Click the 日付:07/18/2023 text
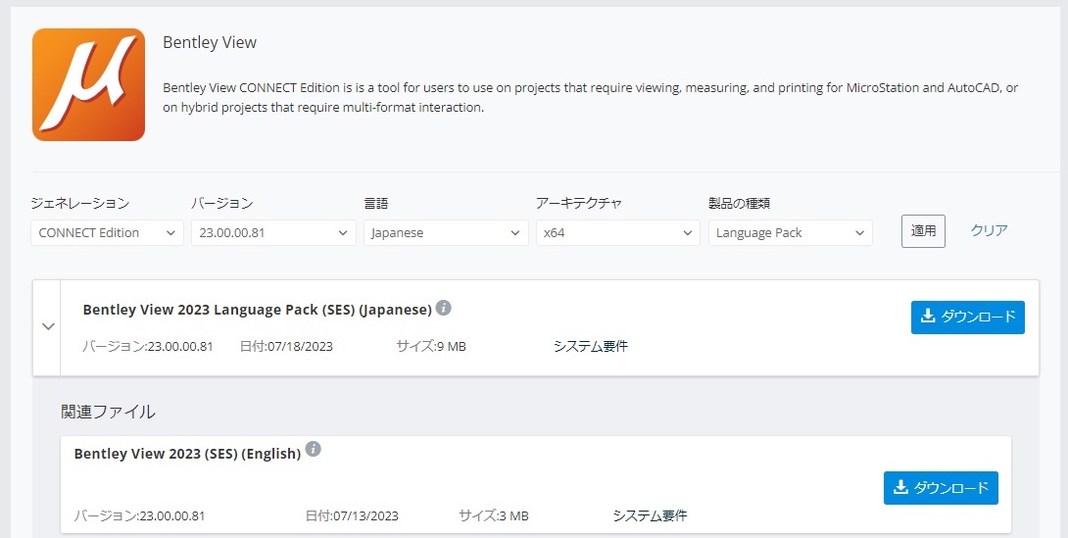The height and width of the screenshot is (538, 1068). click(286, 346)
